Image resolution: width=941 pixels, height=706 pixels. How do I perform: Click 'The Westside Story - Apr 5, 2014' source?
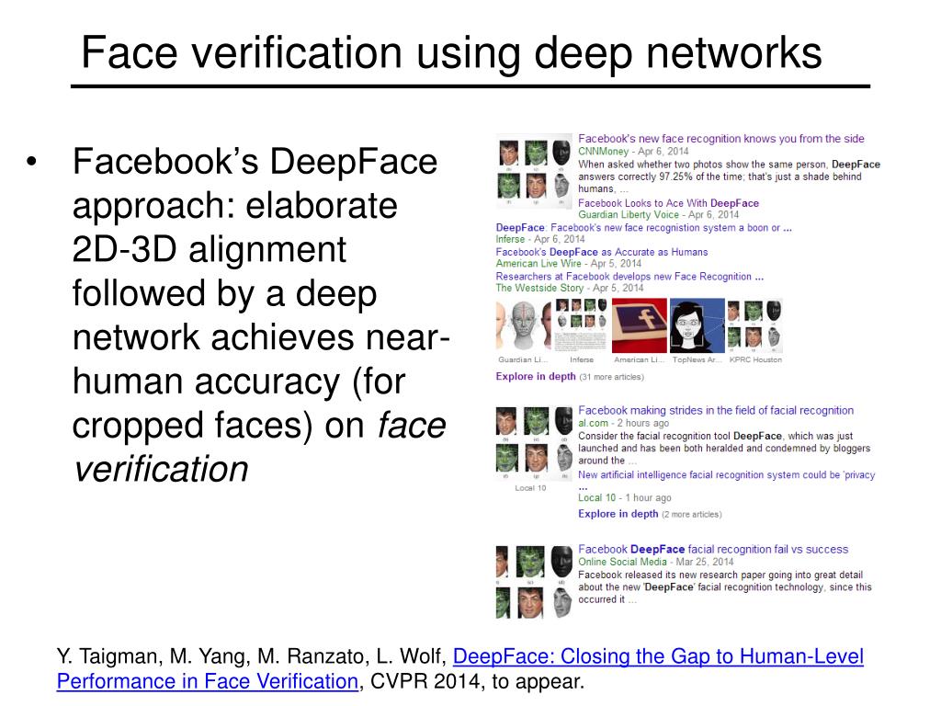(x=570, y=288)
